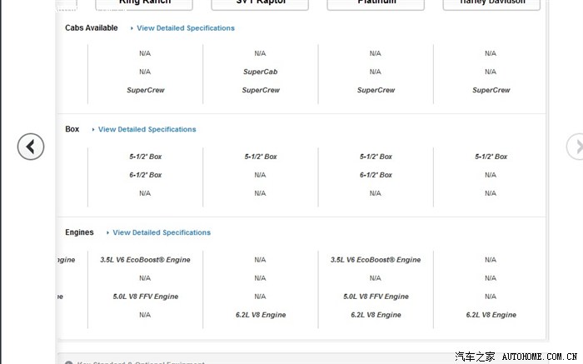
Task: Click SuperCrew under Platinum column
Action: coord(375,90)
